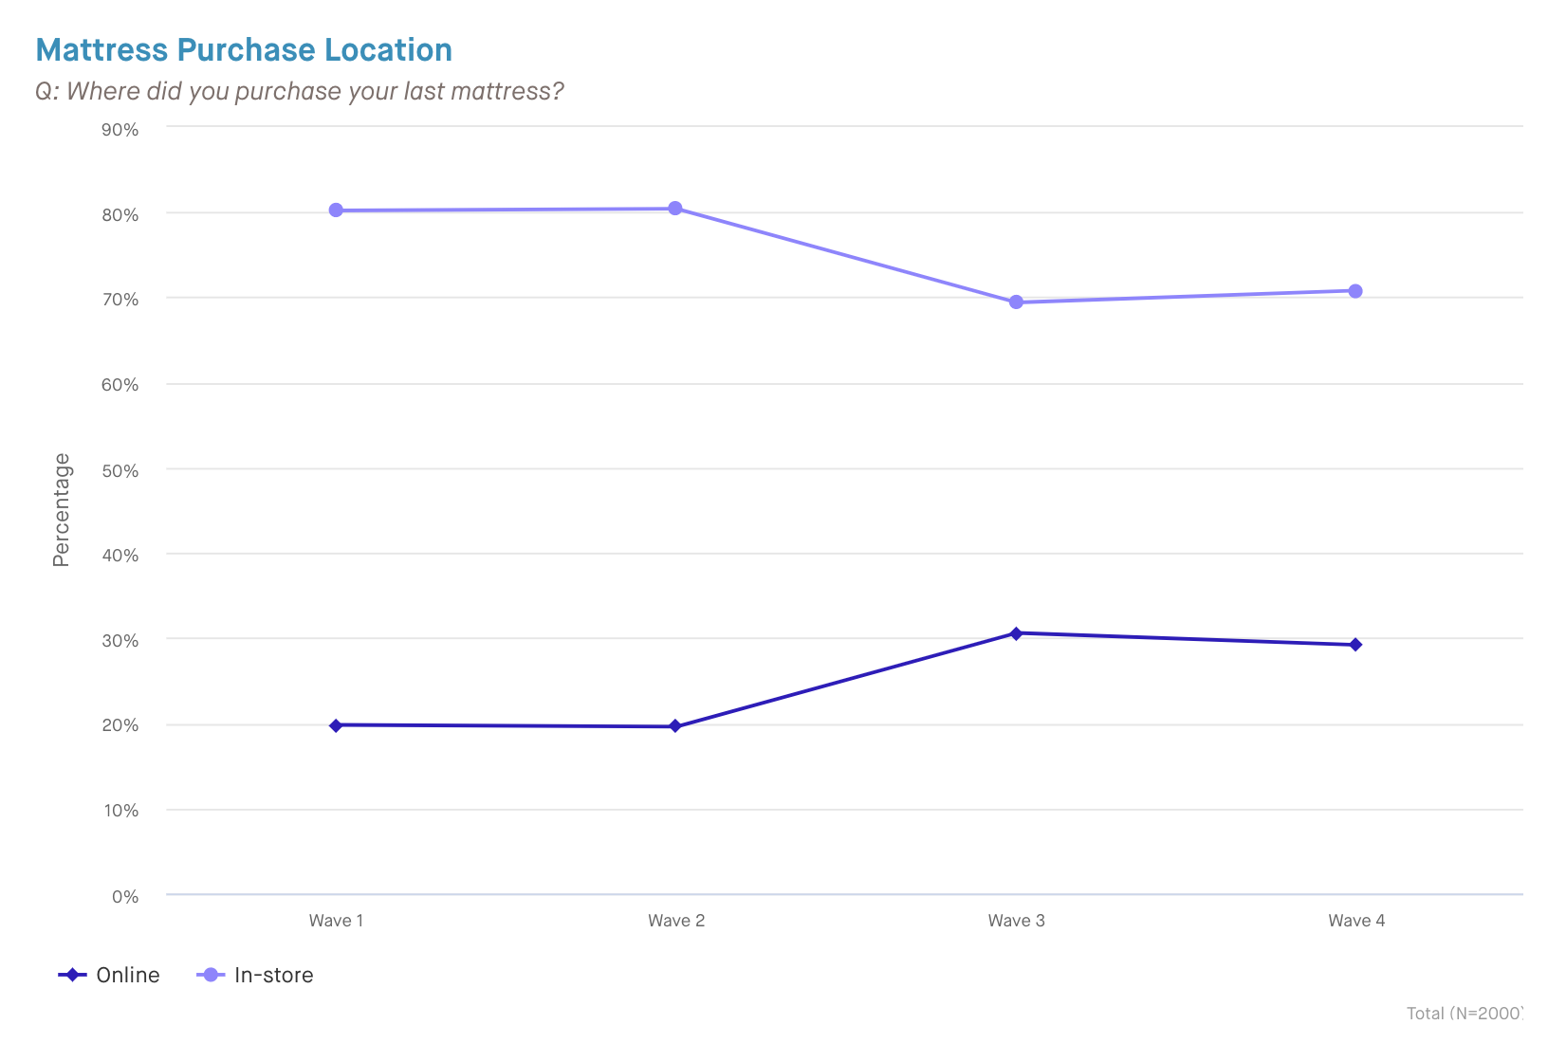Image resolution: width=1548 pixels, height=1043 pixels.
Task: Toggle the In-store series legend entry
Action: tap(254, 975)
